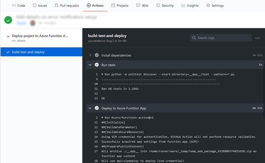Select the build-test-and-deploy job
Image resolution: width=265 pixels, height=163 pixels.
[42, 52]
